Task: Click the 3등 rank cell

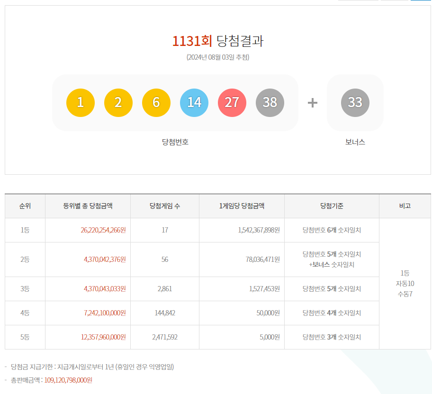Action: coord(25,289)
